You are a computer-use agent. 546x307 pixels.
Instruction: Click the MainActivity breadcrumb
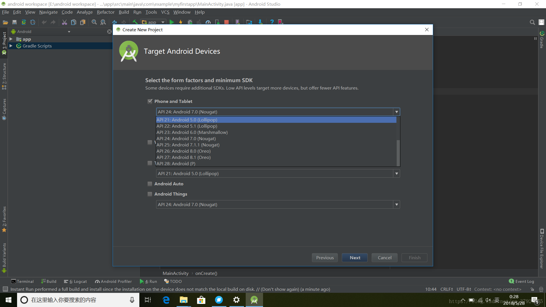(x=175, y=273)
